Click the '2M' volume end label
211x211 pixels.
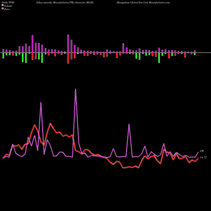pos(202,151)
